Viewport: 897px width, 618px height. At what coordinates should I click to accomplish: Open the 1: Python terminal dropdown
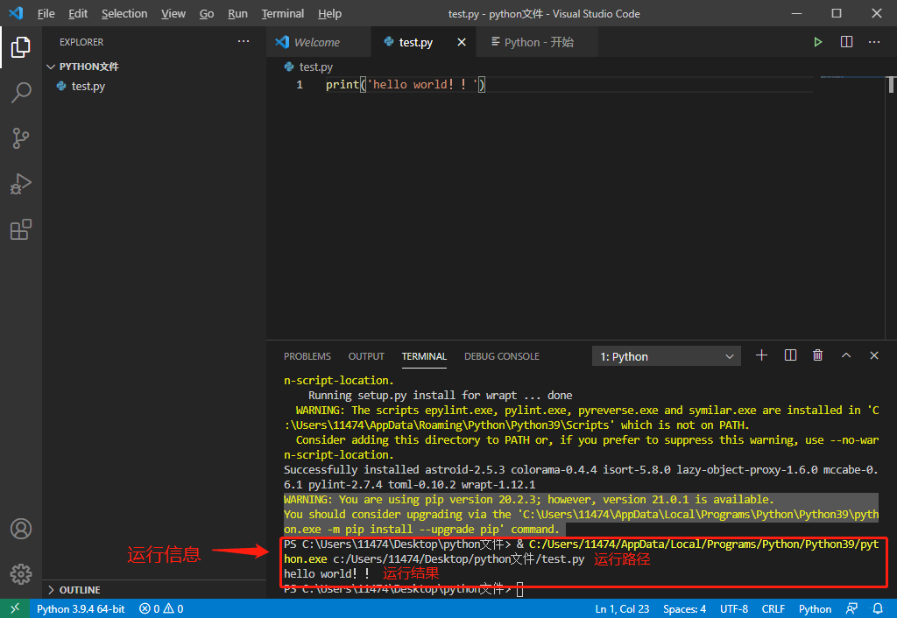[666, 355]
